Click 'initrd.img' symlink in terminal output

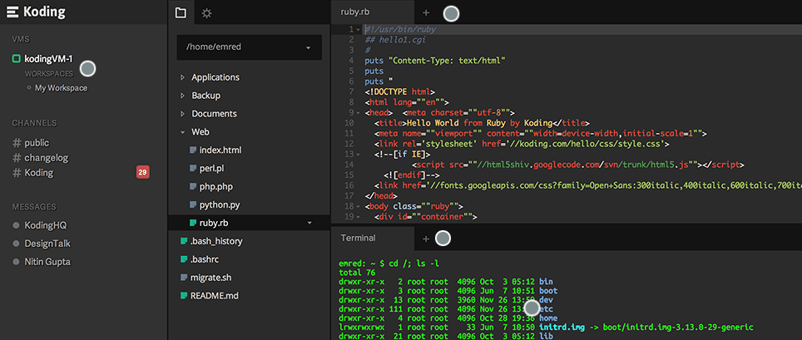pyautogui.click(x=562, y=328)
